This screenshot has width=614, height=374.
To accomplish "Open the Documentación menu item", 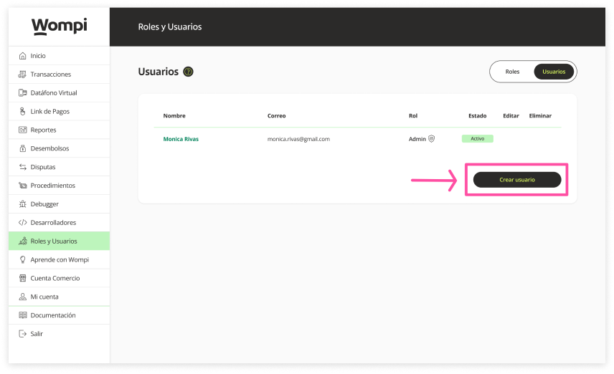I will point(52,315).
